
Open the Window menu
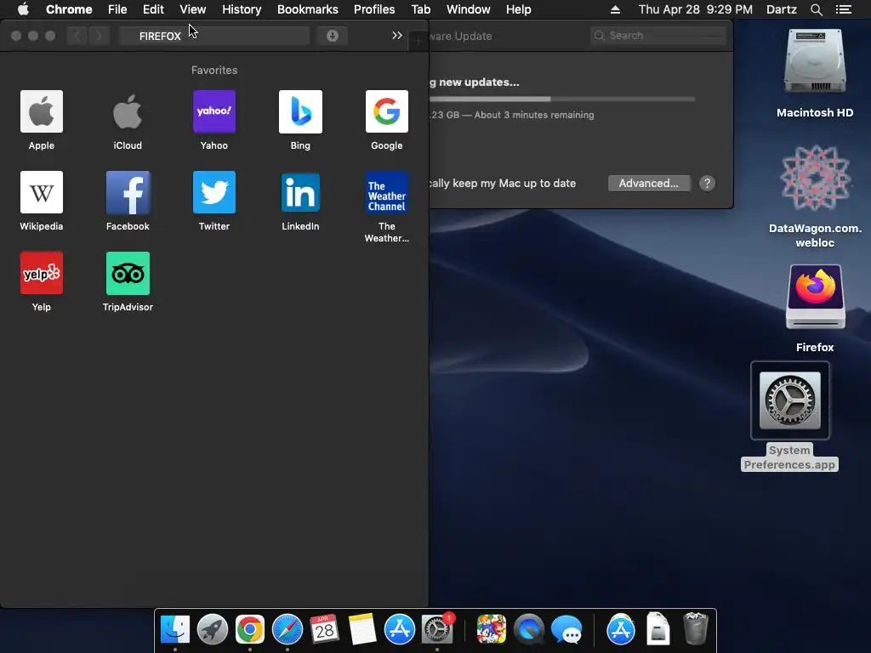[x=469, y=9]
